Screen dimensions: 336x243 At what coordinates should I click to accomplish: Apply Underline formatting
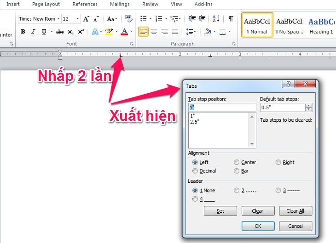click(x=44, y=32)
